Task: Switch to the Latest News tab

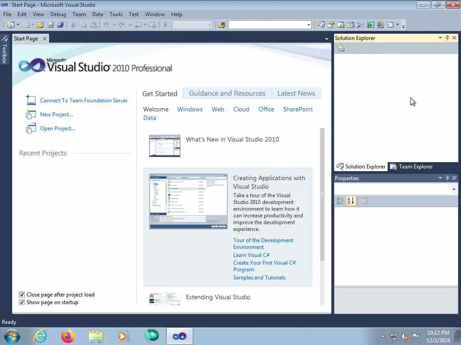Action: 296,93
